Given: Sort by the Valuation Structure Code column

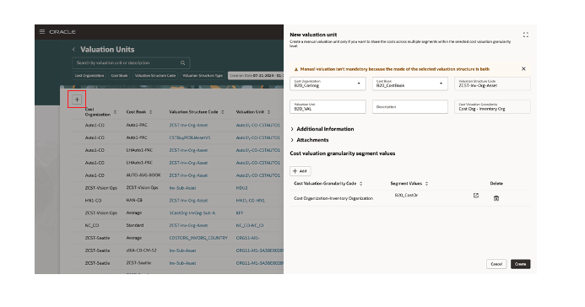Looking at the screenshot, I should click(x=222, y=112).
